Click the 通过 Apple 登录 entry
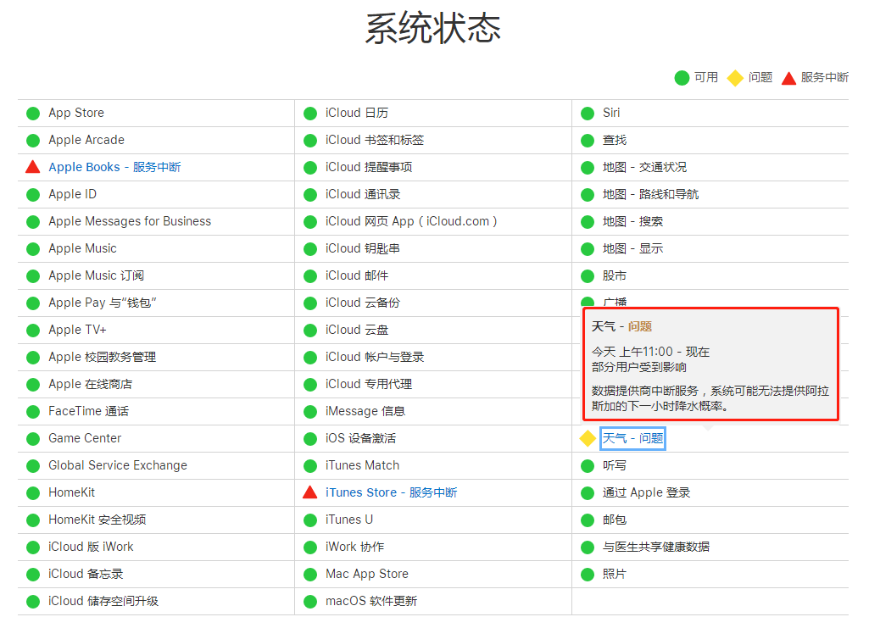The height and width of the screenshot is (617, 869). pos(646,492)
